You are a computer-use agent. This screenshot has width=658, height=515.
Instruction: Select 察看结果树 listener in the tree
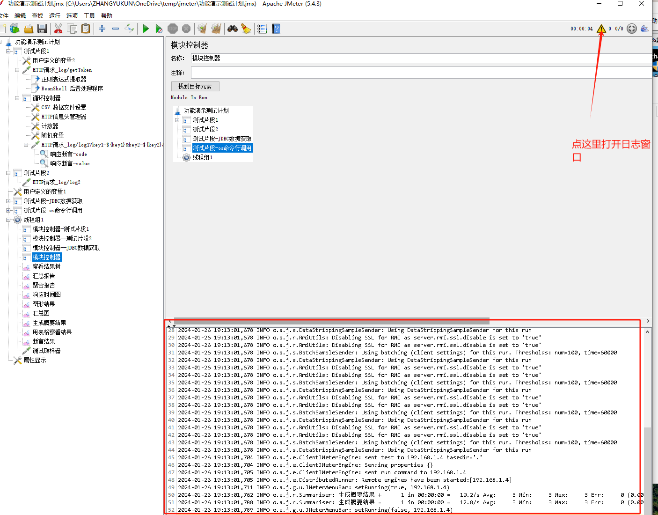point(46,266)
